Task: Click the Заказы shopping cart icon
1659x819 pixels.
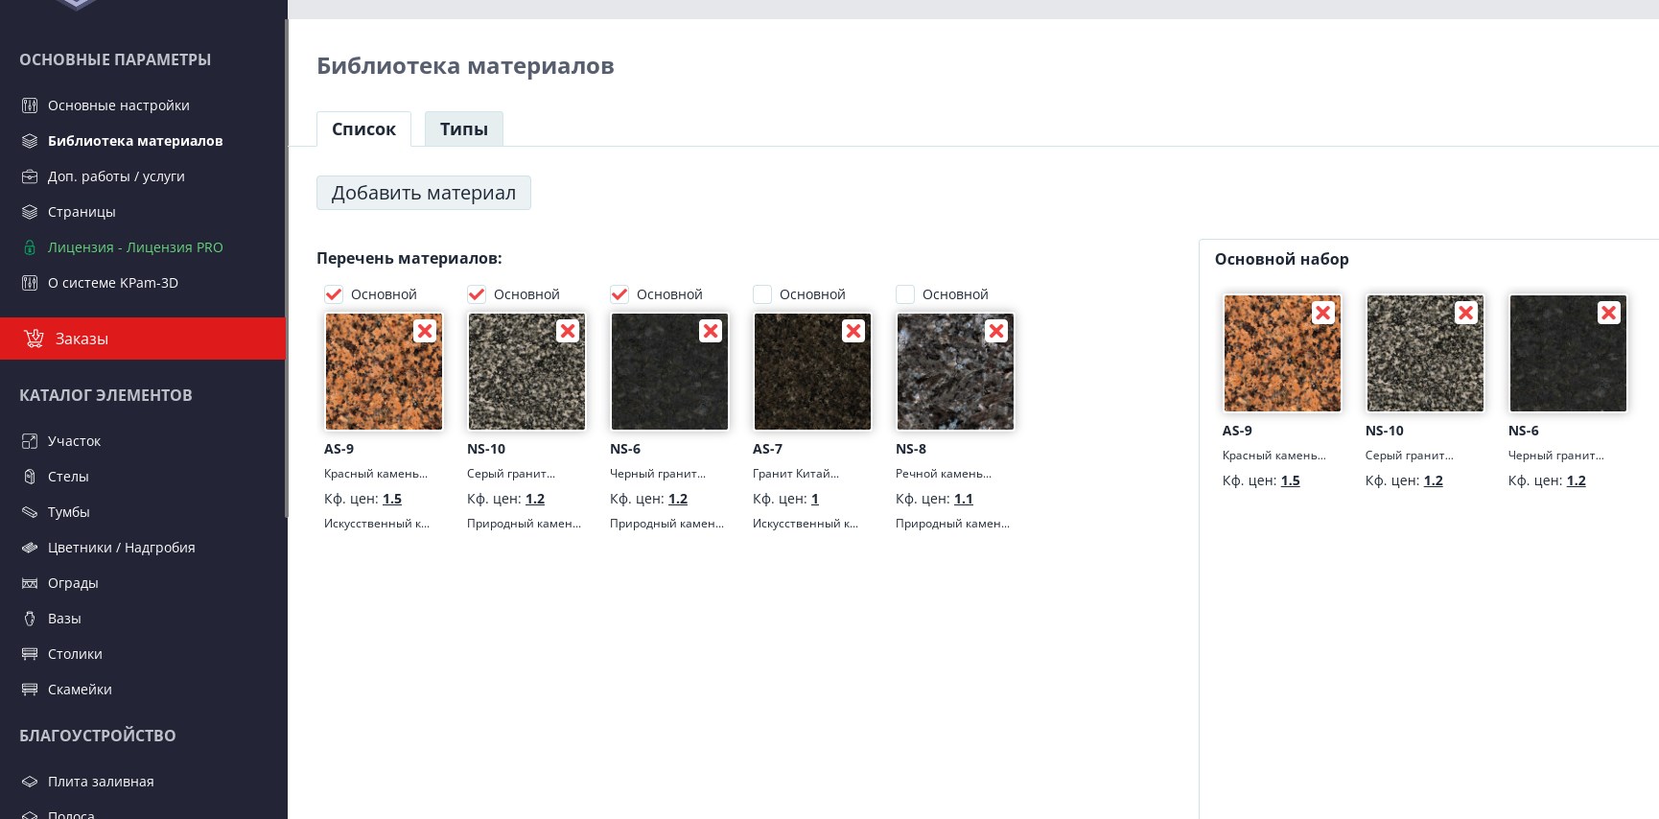Action: point(35,338)
